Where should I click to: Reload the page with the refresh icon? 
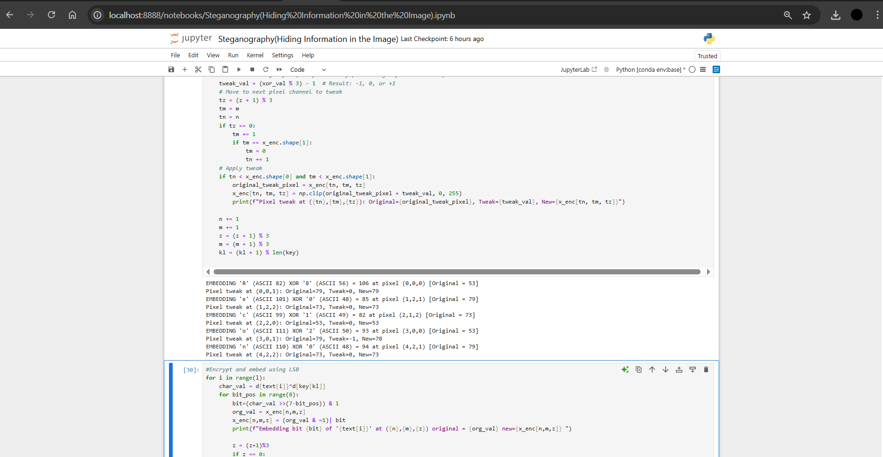point(52,15)
